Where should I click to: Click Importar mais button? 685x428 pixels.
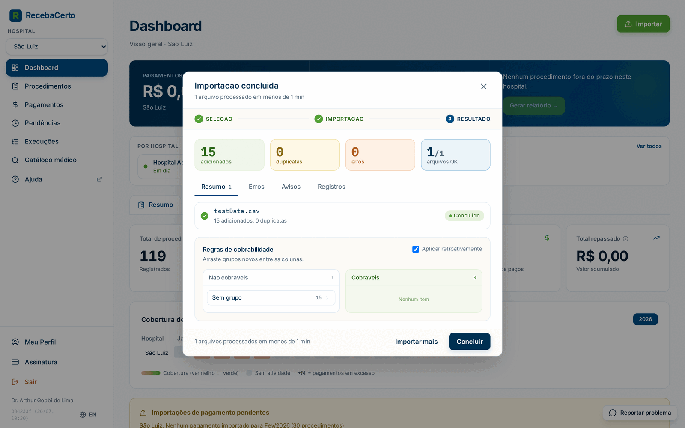click(416, 342)
